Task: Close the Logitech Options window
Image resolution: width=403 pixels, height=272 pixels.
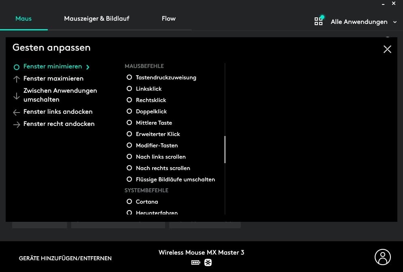Action: 393,3
